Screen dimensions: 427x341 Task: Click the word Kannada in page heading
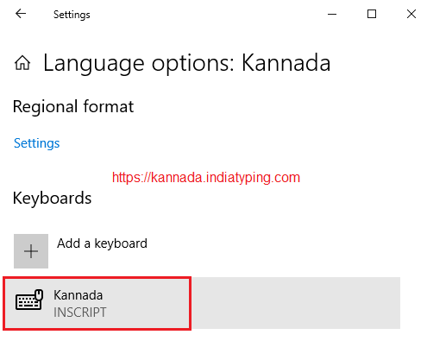pos(286,63)
